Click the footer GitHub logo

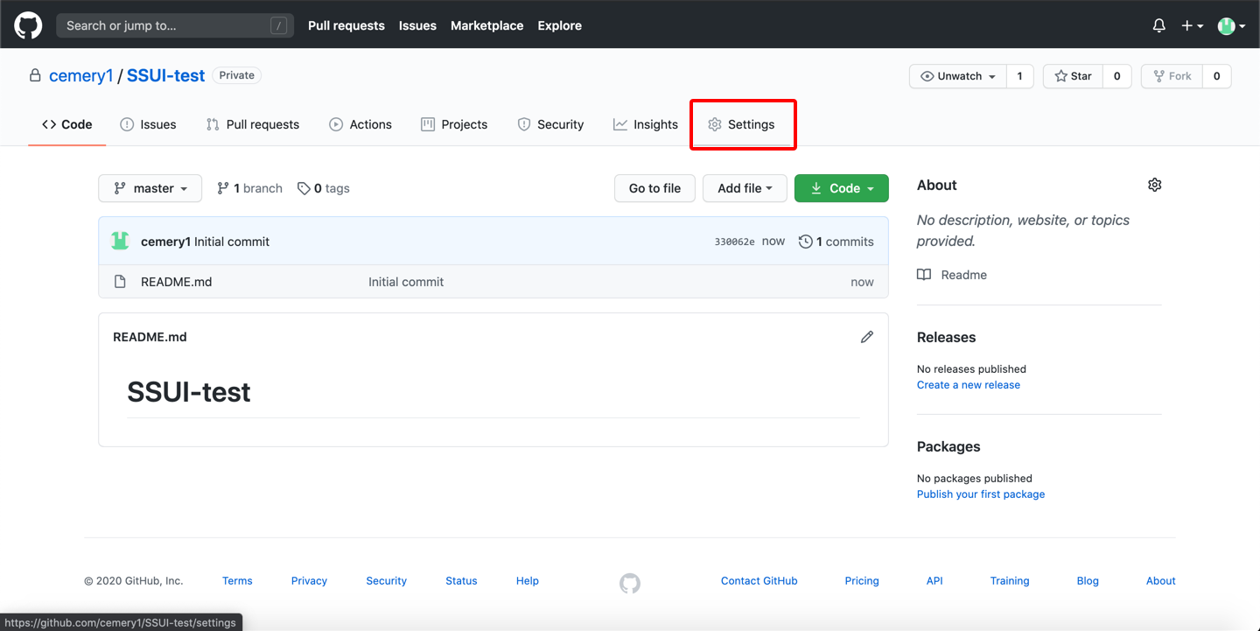pyautogui.click(x=630, y=583)
